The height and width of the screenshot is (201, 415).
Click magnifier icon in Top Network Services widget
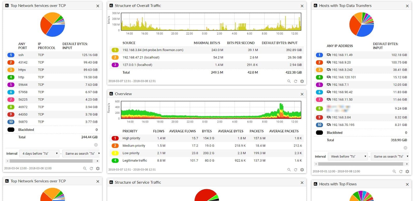pos(85,168)
